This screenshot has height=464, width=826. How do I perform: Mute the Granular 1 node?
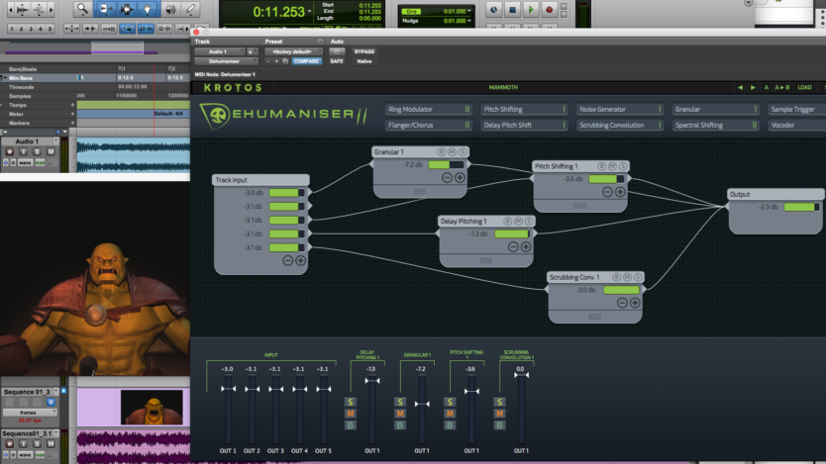[x=452, y=152]
